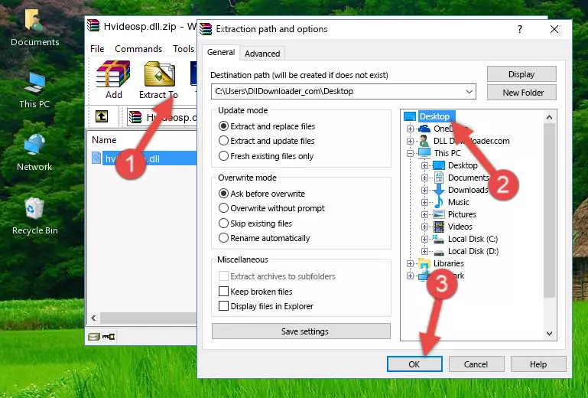Expand the Downloads tree node
The height and width of the screenshot is (398, 588).
coord(424,190)
